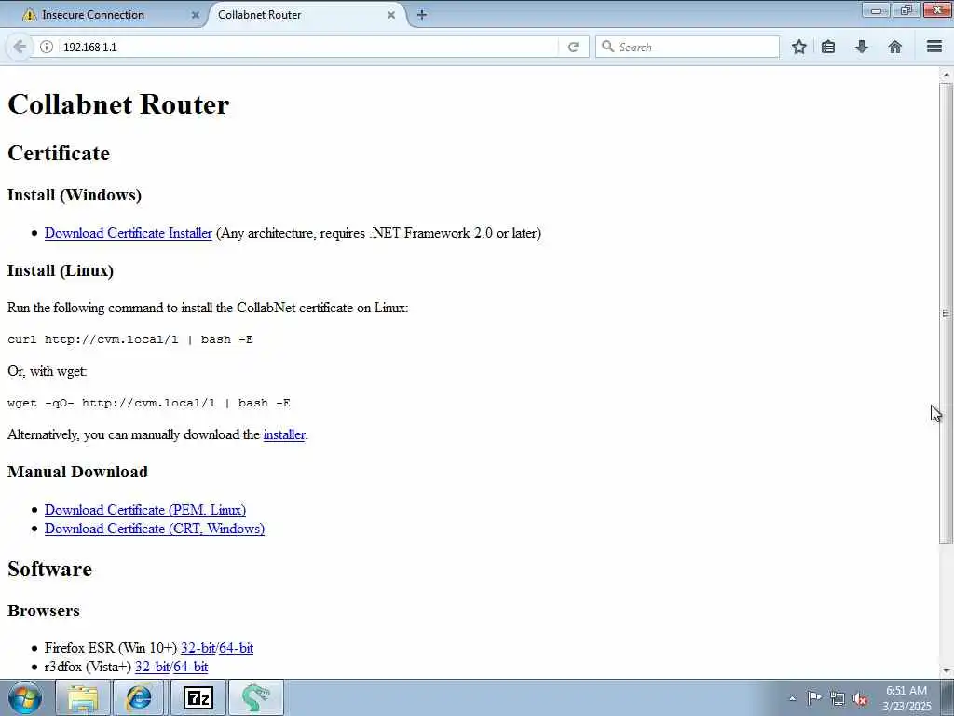Image resolution: width=954 pixels, height=716 pixels.
Task: Click the Download Certificate Installer link
Action: point(129,233)
